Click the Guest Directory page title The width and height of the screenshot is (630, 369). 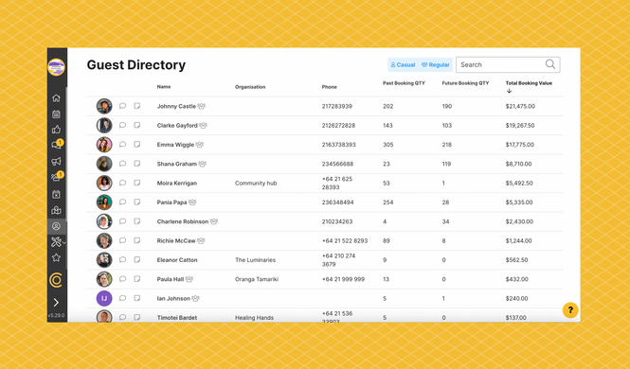point(136,65)
